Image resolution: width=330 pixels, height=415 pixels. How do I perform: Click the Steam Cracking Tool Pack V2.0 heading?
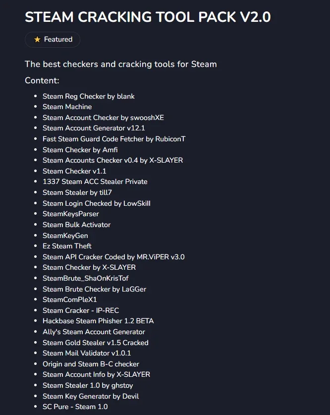[148, 17]
